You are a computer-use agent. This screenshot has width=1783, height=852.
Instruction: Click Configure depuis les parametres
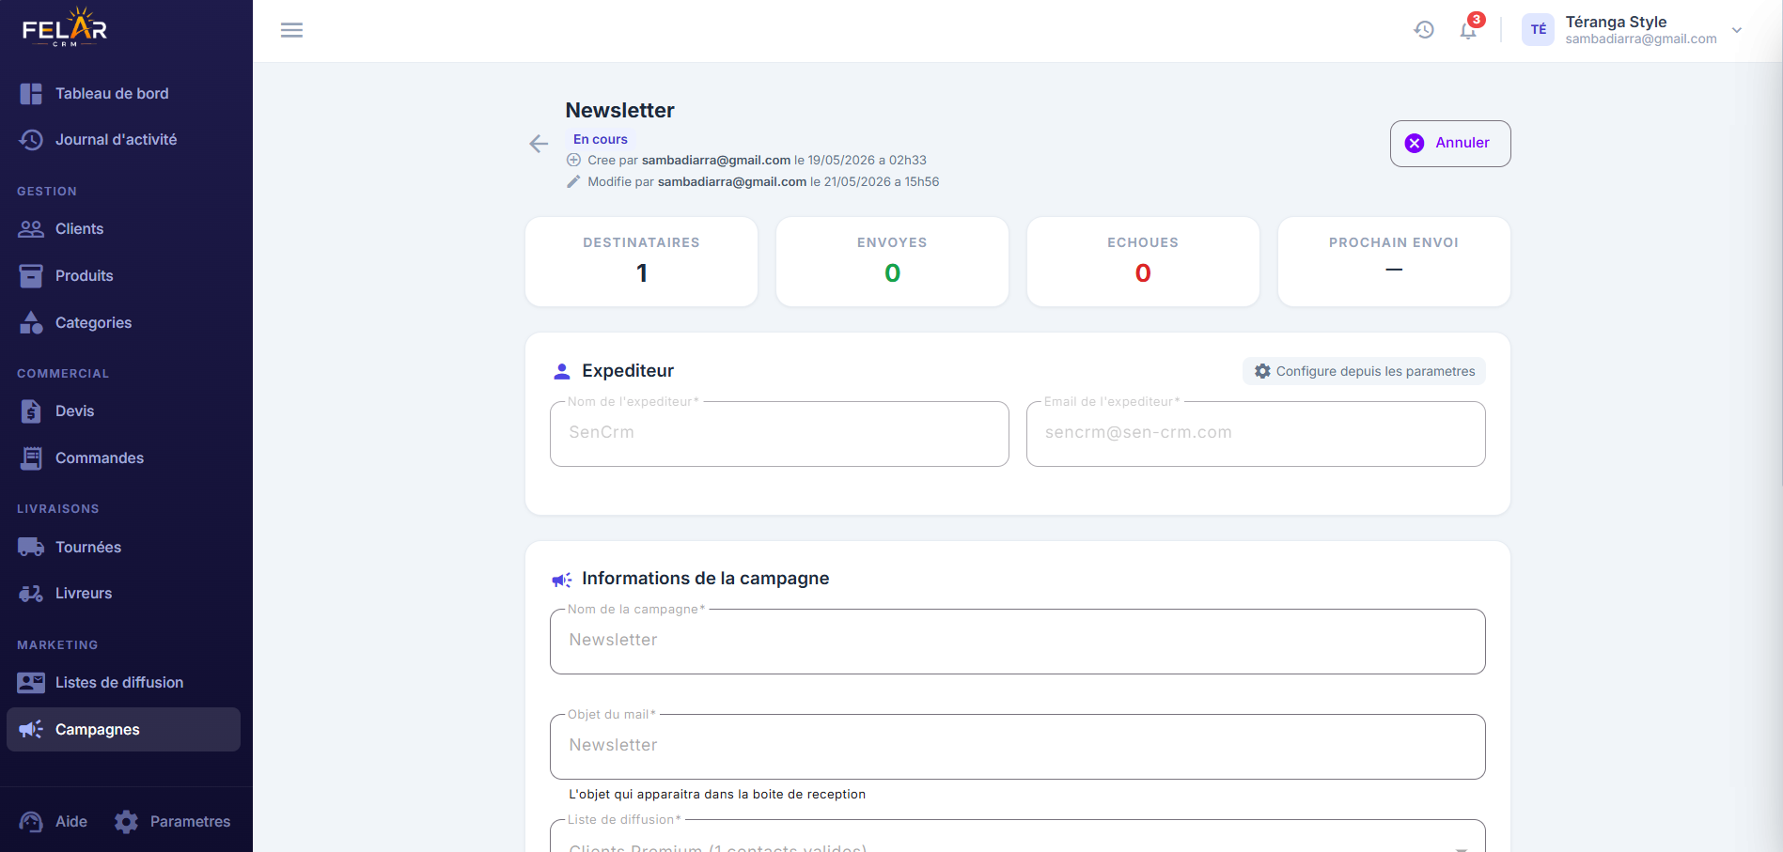pos(1364,371)
